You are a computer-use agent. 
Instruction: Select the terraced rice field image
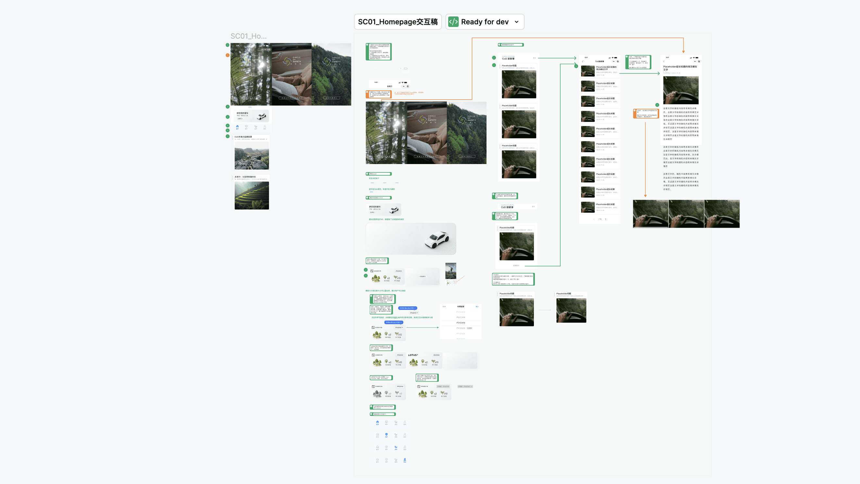(x=252, y=196)
